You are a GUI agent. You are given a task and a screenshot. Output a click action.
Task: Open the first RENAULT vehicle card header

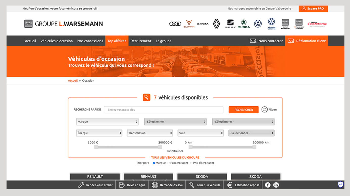pos(95,177)
